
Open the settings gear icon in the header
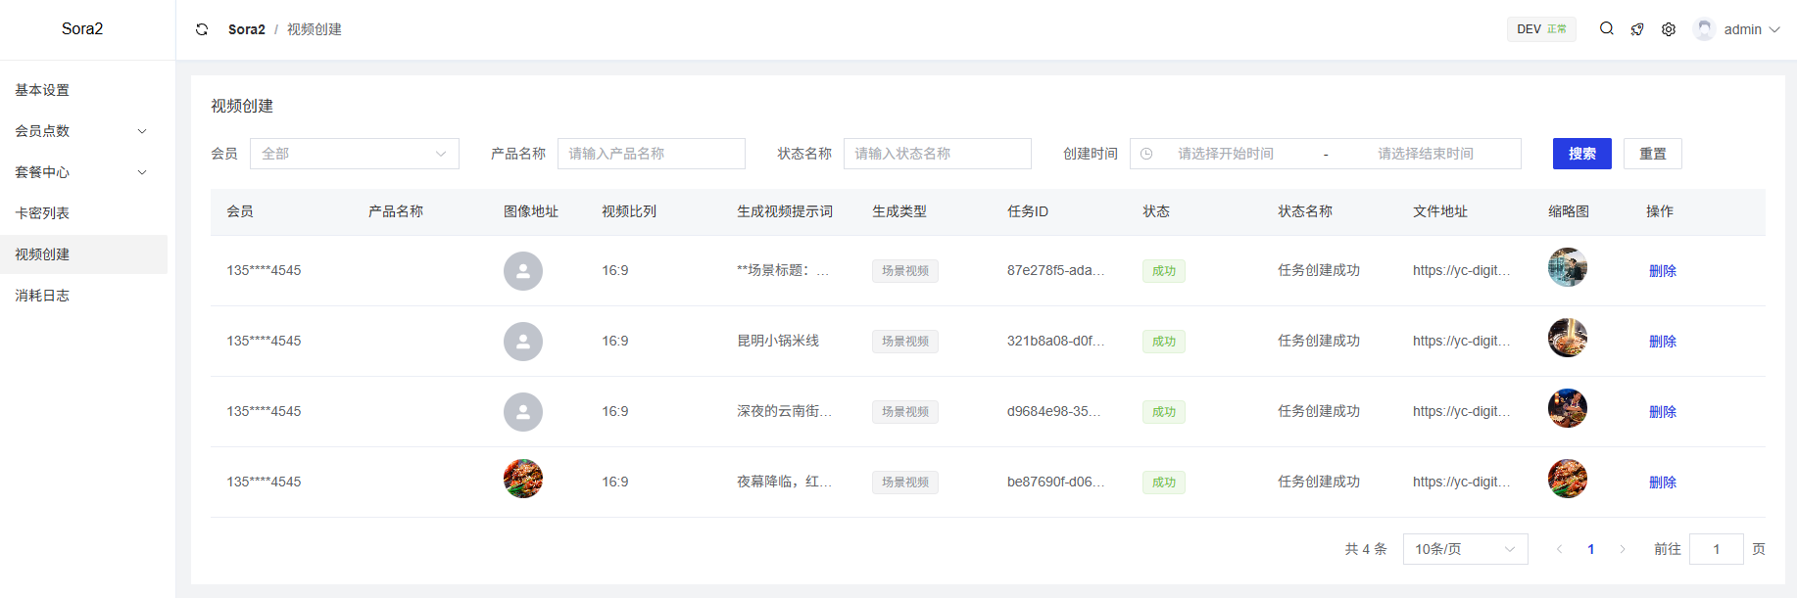1669,29
